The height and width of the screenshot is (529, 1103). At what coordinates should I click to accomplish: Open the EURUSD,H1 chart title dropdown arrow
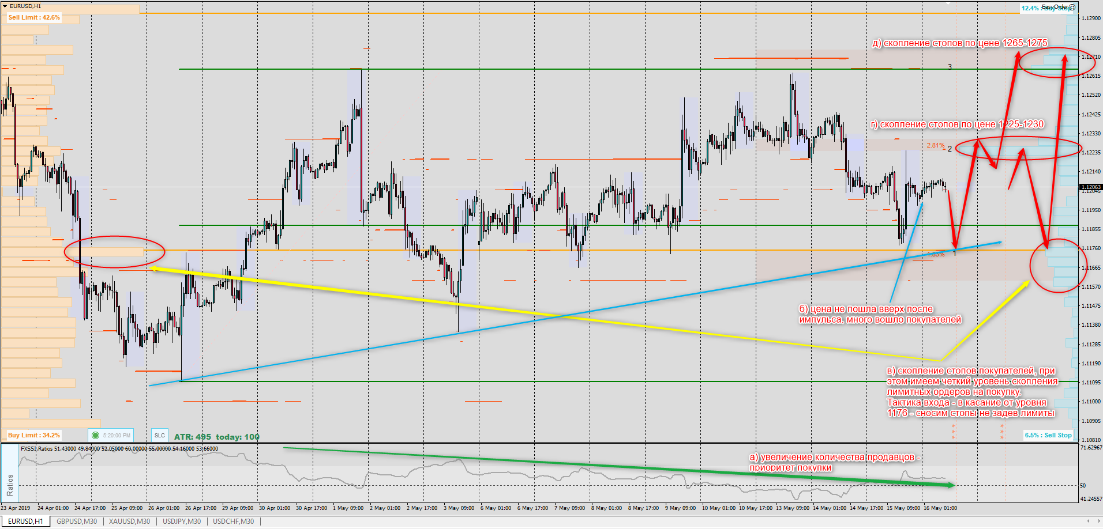(x=5, y=6)
